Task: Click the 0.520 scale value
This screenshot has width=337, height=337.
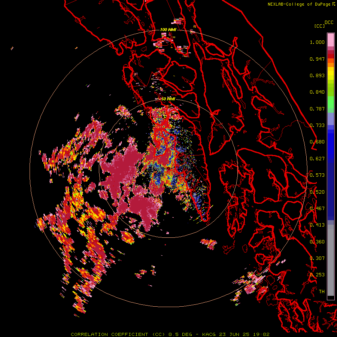Action: click(x=317, y=192)
